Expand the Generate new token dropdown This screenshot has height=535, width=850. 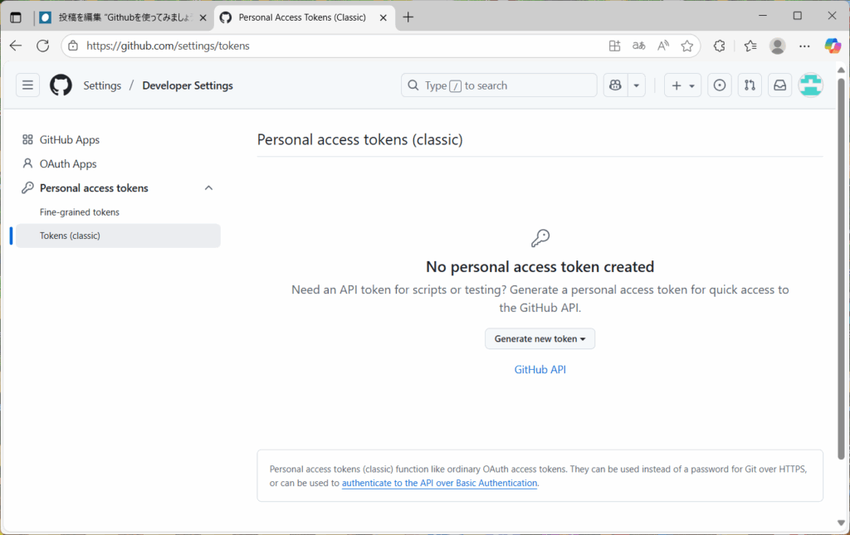point(540,338)
